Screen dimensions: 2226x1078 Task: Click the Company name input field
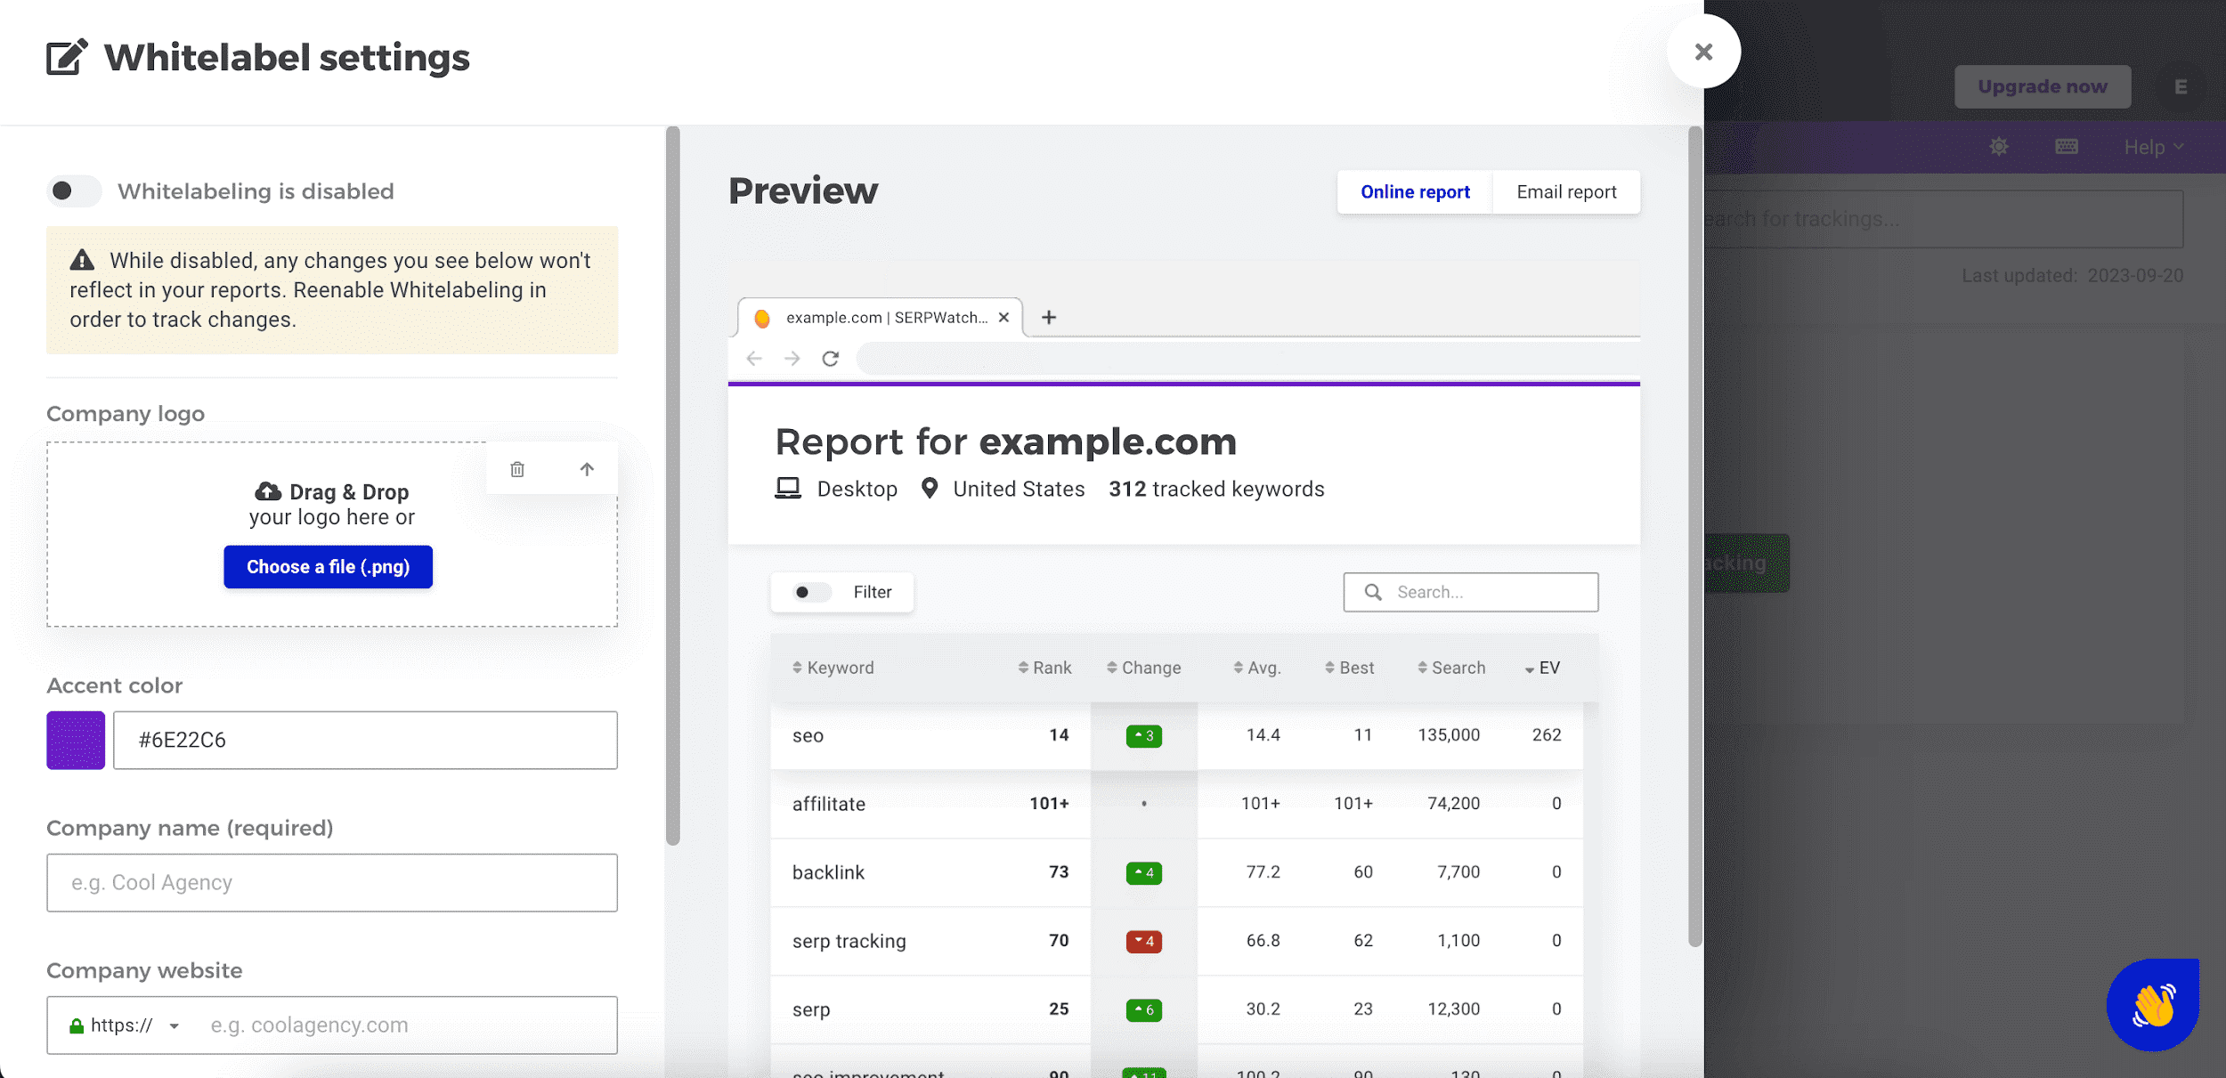click(x=331, y=882)
